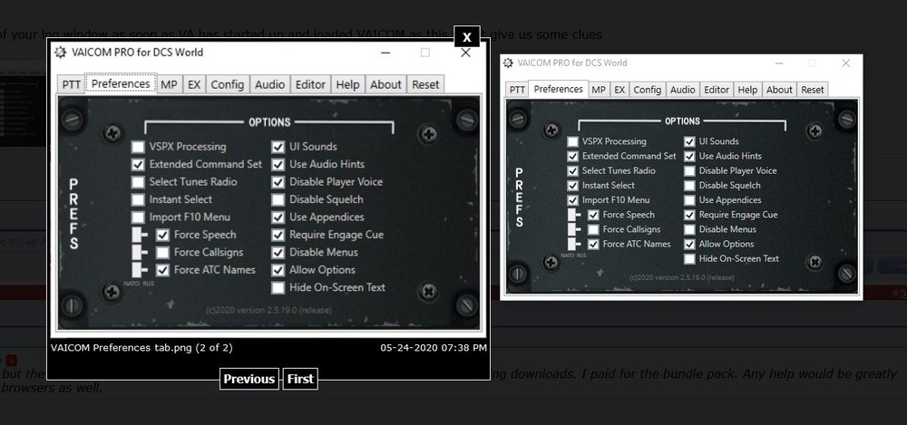The image size is (907, 425).
Task: Click the Previous image button
Action: pyautogui.click(x=249, y=380)
